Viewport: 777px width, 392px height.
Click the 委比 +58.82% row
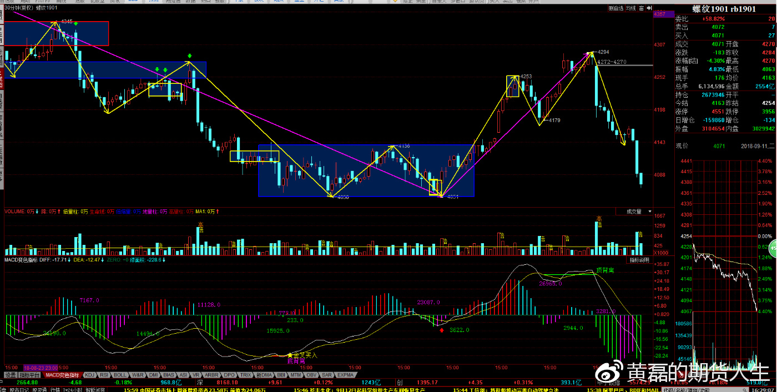click(x=725, y=19)
